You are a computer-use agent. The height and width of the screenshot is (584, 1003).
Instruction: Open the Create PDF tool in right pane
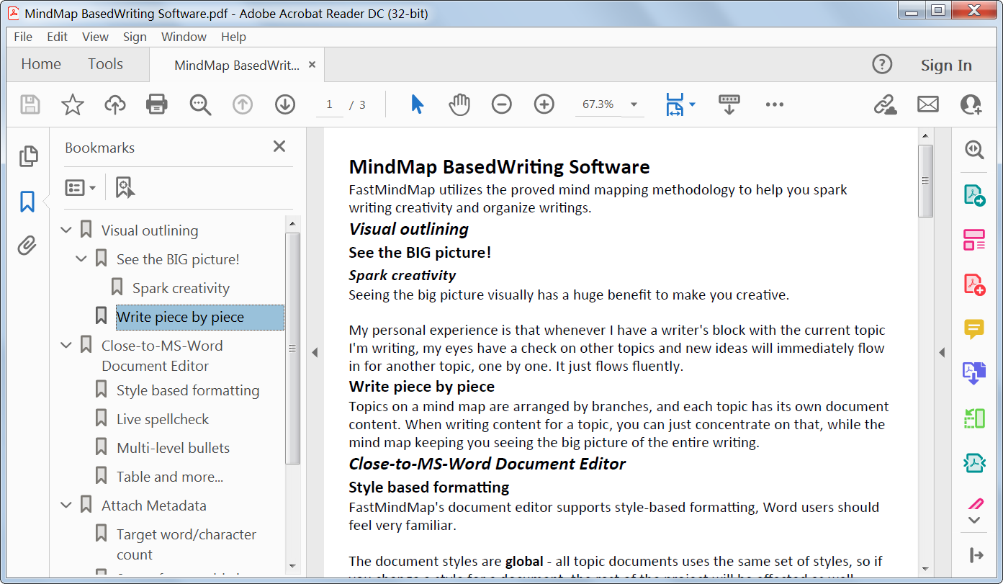pos(974,284)
